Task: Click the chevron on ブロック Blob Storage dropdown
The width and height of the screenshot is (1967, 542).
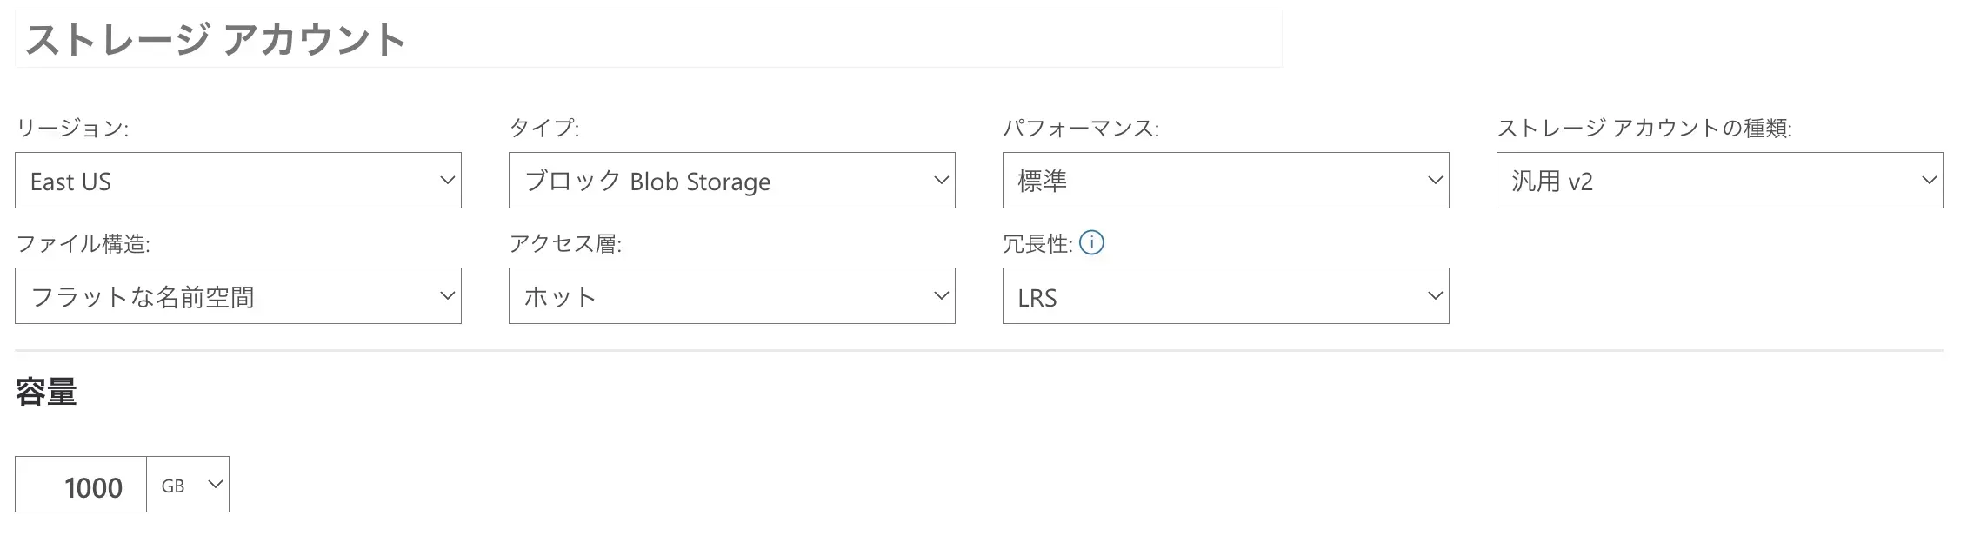Action: (941, 181)
